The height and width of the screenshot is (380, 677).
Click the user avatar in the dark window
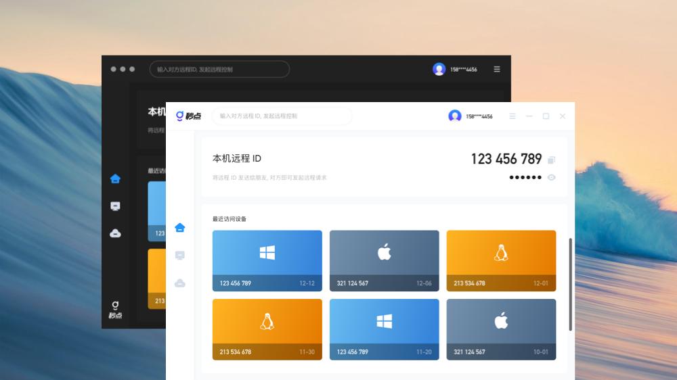(439, 69)
